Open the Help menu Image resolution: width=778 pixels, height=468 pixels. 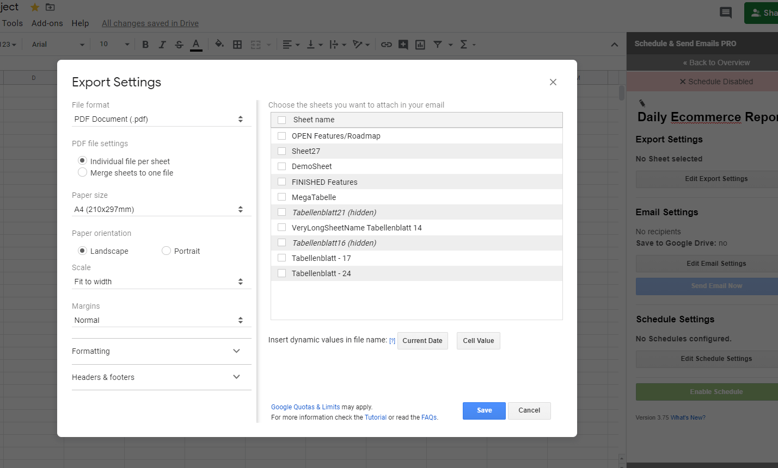(x=80, y=23)
